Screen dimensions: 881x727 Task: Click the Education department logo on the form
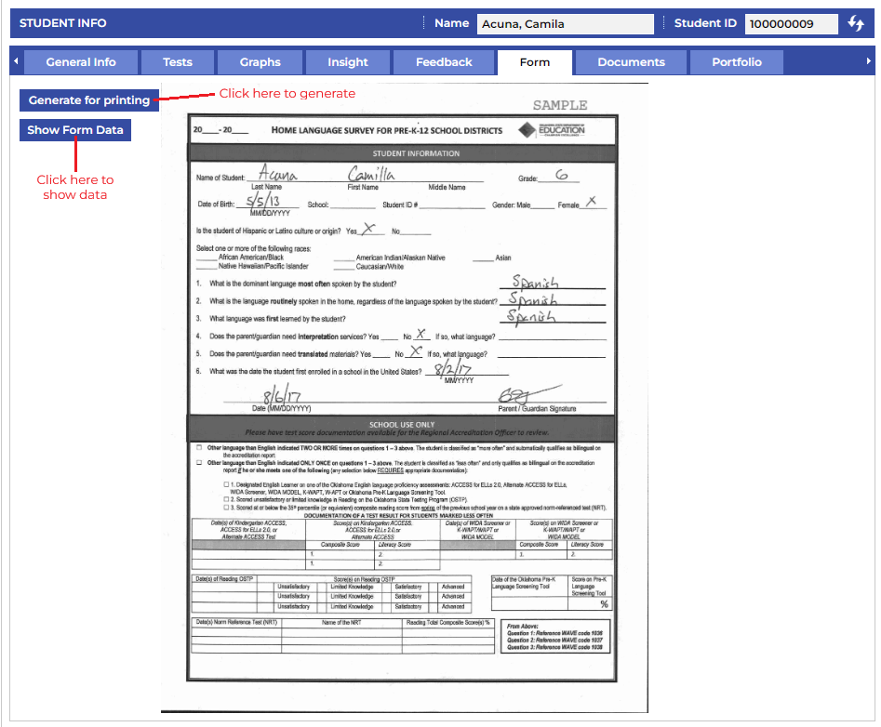(x=553, y=130)
